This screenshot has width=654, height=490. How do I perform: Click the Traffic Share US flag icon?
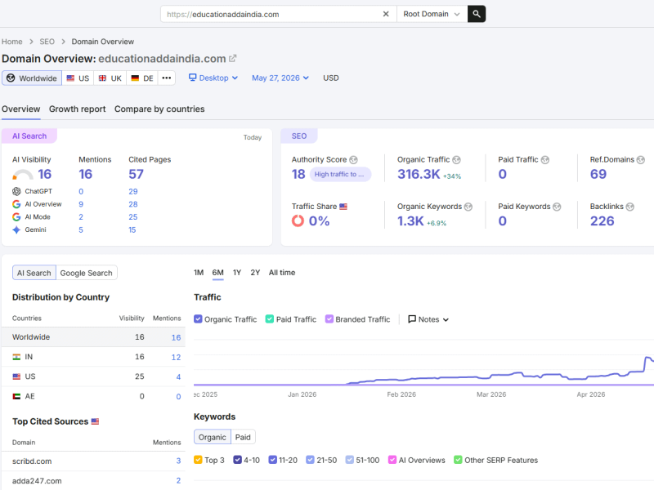pyautogui.click(x=343, y=207)
